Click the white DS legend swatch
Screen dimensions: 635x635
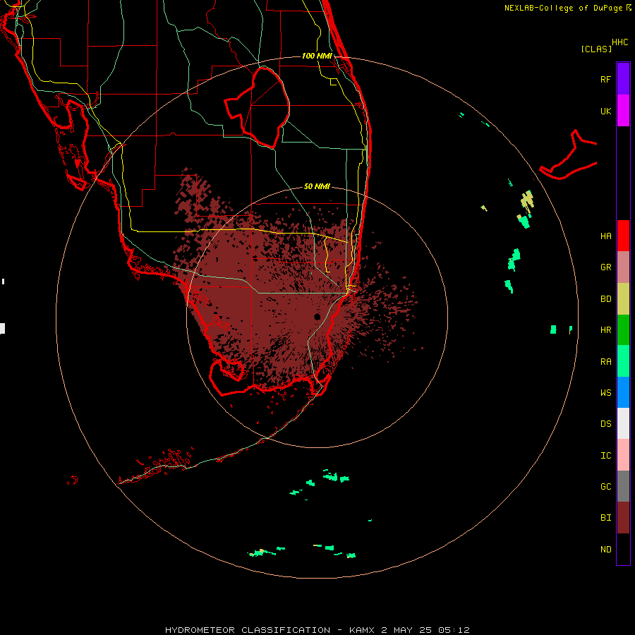coord(623,423)
